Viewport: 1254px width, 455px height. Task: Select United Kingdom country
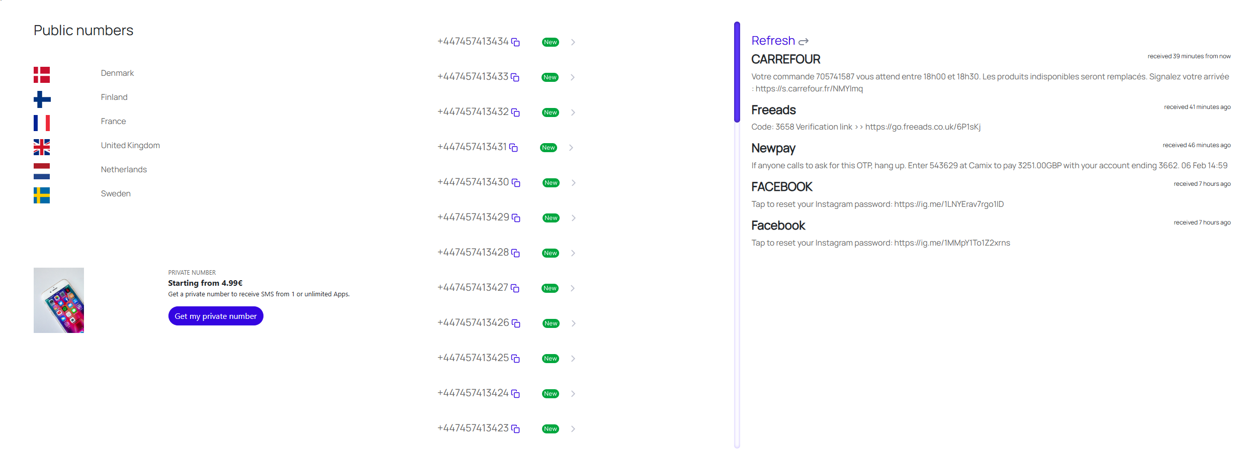[x=130, y=146]
